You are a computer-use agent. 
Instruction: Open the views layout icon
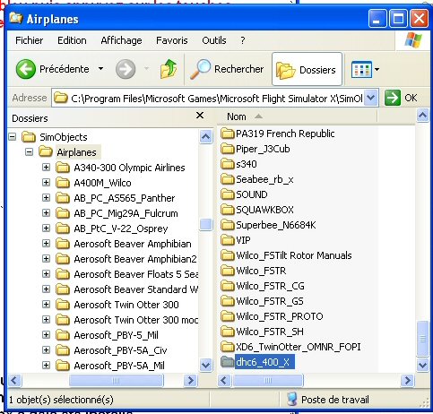click(x=361, y=70)
